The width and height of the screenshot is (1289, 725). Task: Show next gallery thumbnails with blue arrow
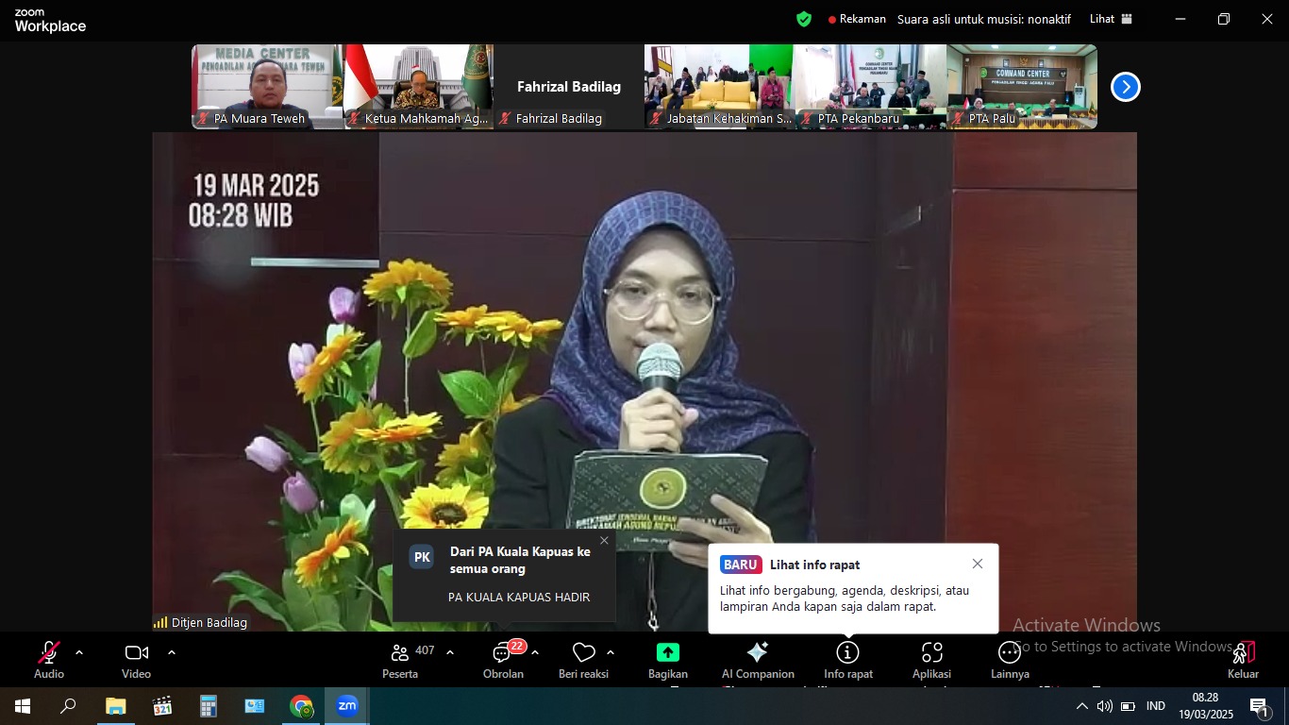[1125, 87]
